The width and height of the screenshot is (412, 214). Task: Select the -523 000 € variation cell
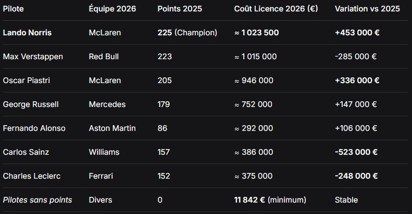(357, 152)
